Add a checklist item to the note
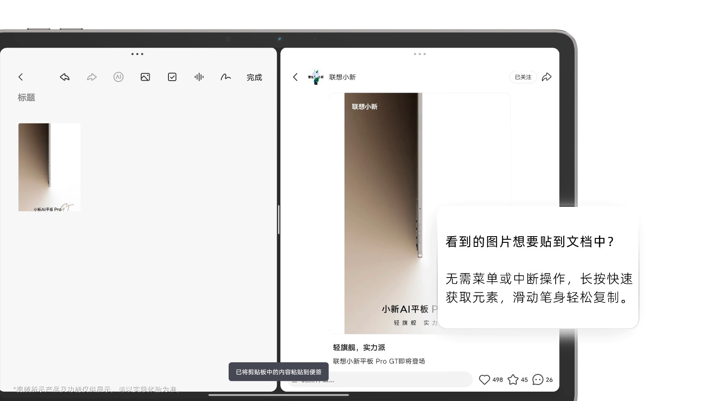The width and height of the screenshot is (713, 401). [172, 77]
